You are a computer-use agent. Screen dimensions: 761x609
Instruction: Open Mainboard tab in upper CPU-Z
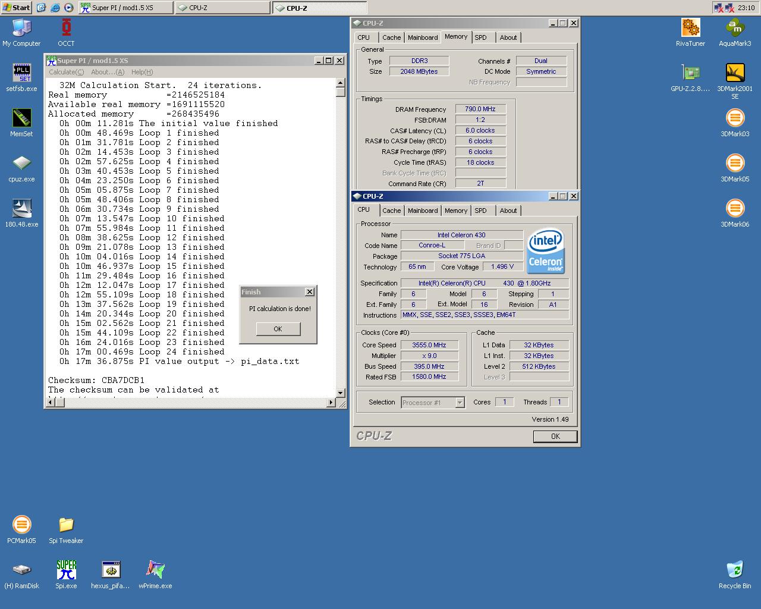[x=423, y=37]
